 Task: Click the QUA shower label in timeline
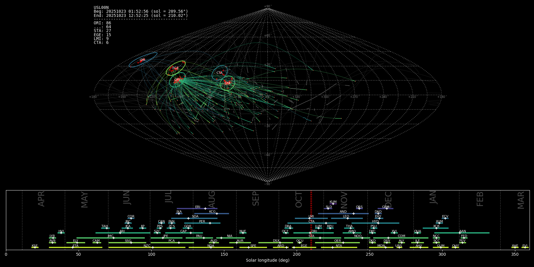(x=417, y=231)
